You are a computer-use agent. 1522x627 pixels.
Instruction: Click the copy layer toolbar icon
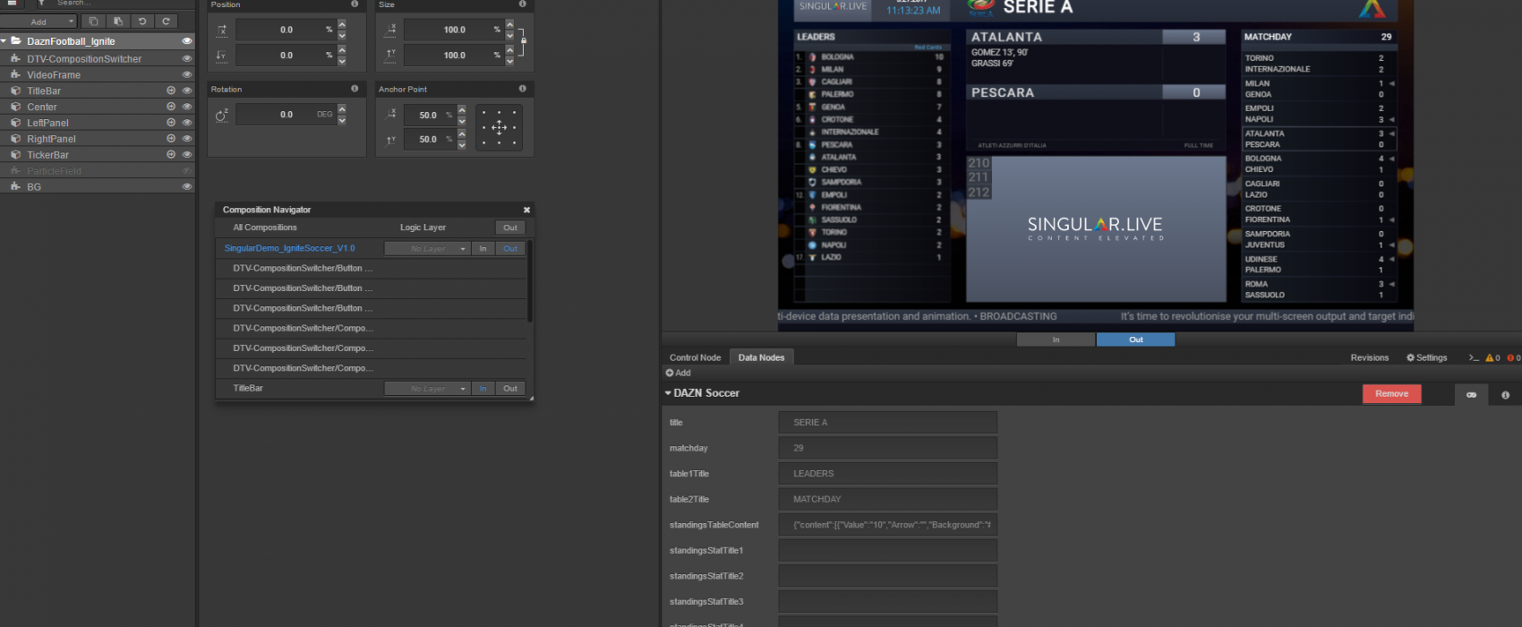pyautogui.click(x=93, y=21)
